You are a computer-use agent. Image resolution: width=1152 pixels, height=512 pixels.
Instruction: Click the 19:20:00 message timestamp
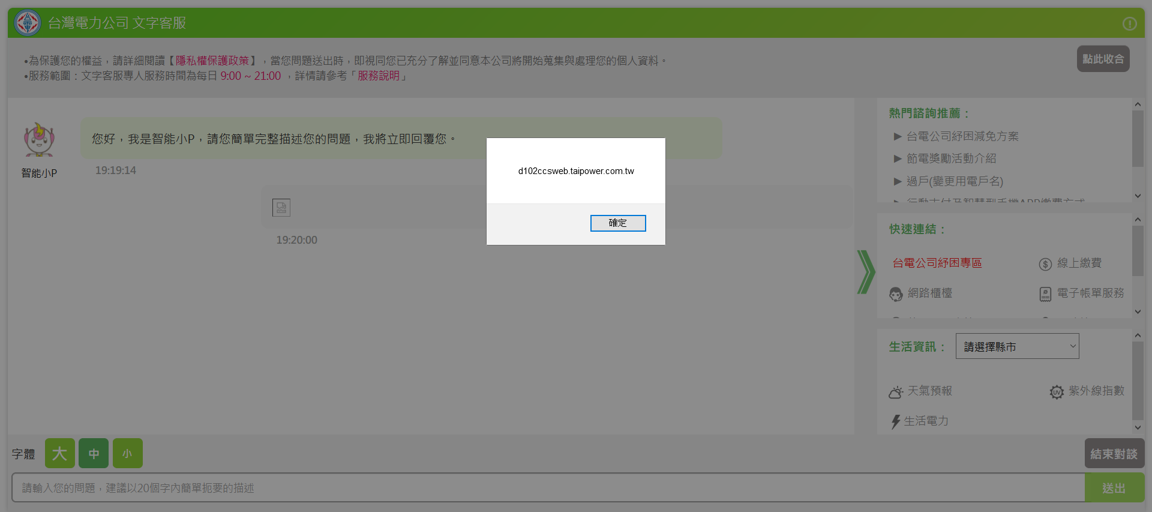click(x=297, y=240)
